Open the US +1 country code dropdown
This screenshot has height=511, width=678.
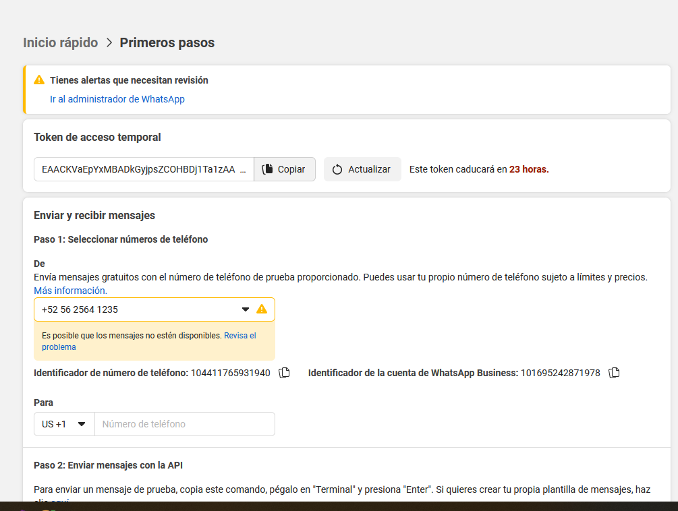coord(64,423)
